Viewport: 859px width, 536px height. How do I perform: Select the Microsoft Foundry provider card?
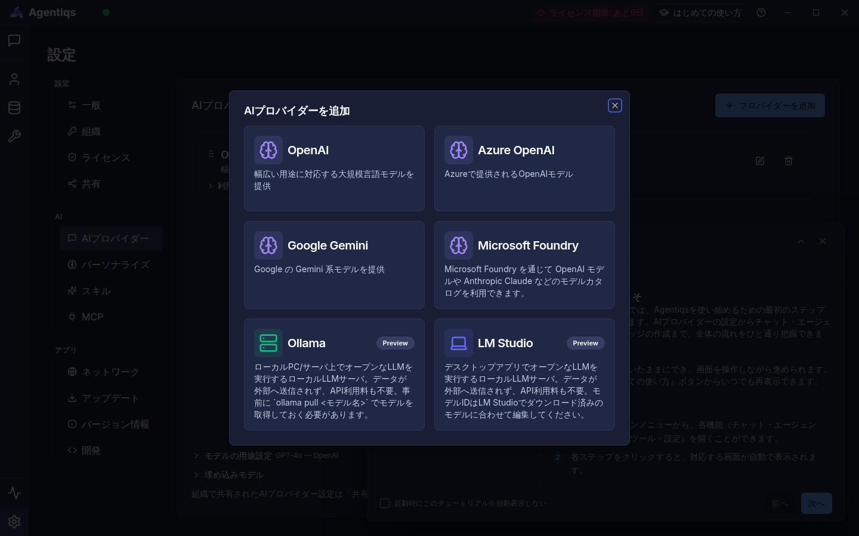tap(524, 265)
